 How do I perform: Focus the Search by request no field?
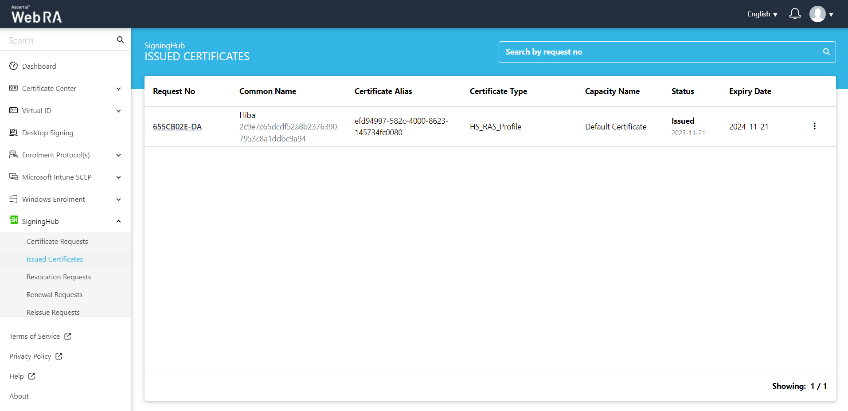pos(660,52)
